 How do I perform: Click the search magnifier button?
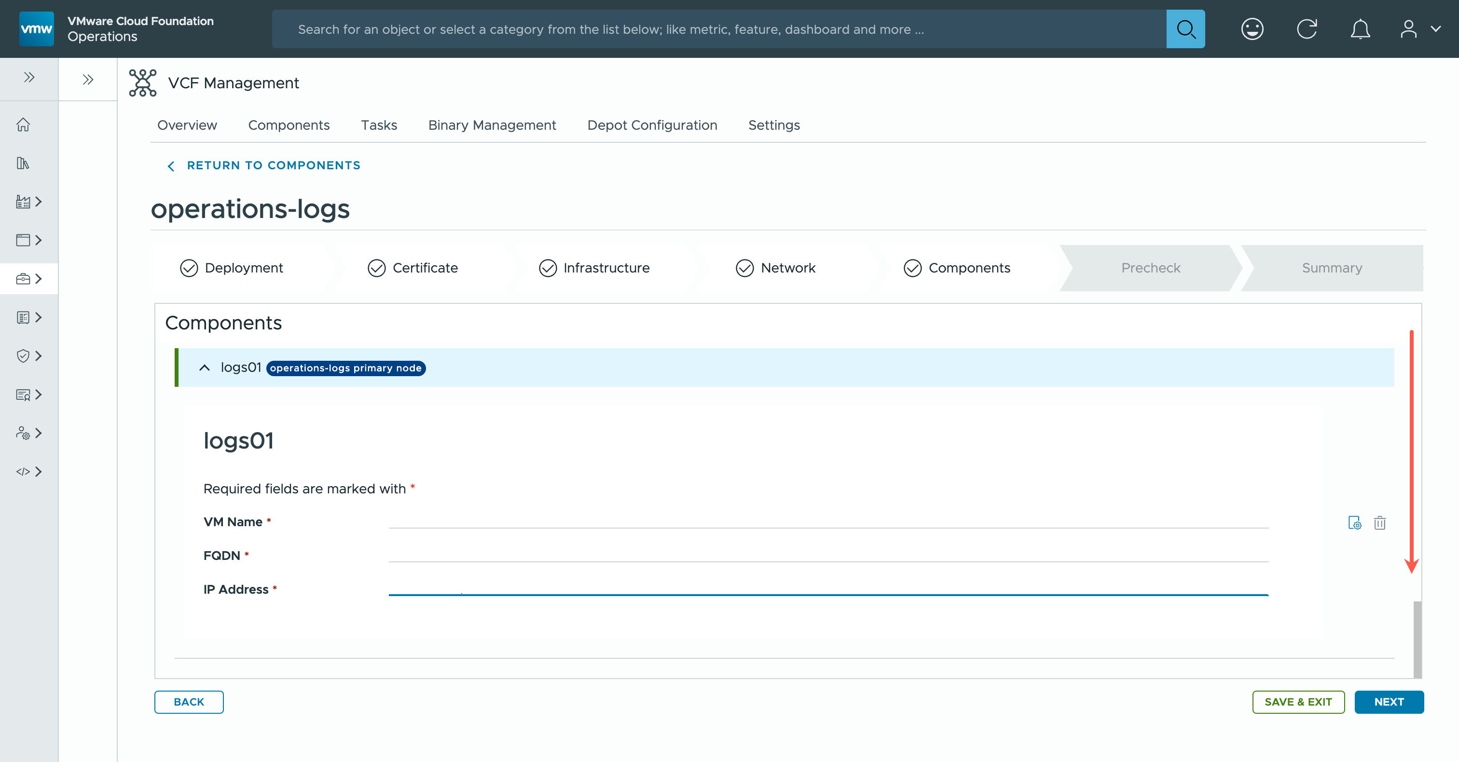(x=1185, y=29)
